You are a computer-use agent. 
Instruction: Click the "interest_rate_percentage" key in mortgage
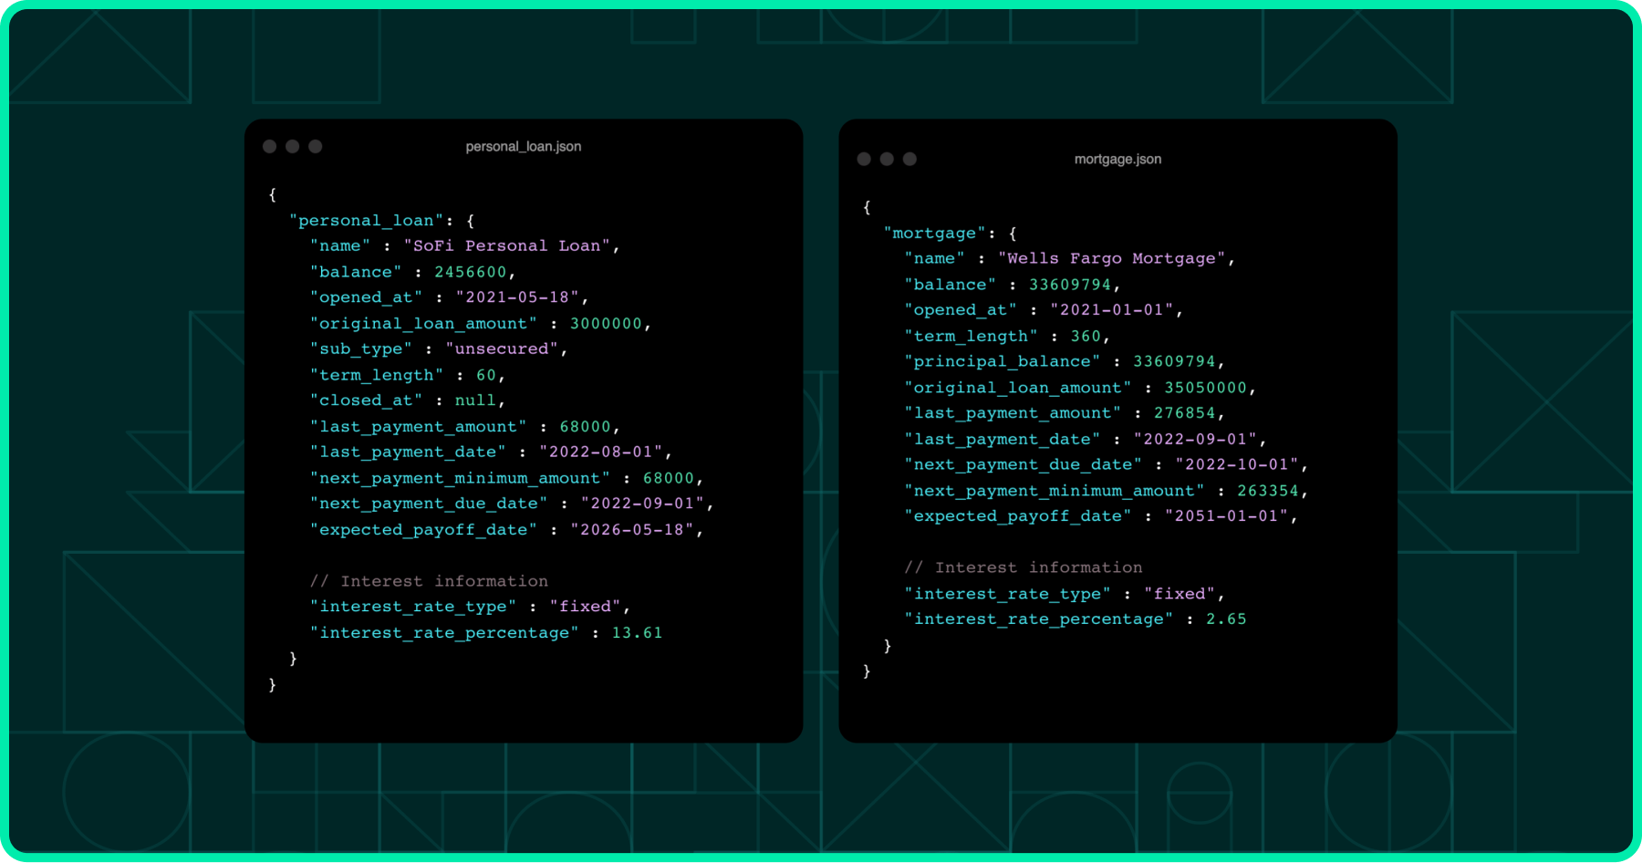[1039, 619]
